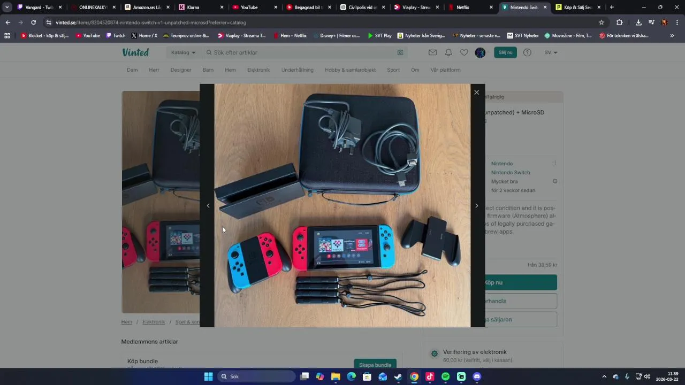Open the SV language dropdown
The height and width of the screenshot is (385, 685).
551,52
